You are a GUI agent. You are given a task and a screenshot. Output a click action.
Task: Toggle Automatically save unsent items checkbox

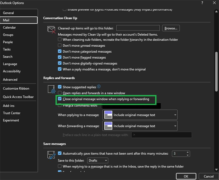click(60, 153)
